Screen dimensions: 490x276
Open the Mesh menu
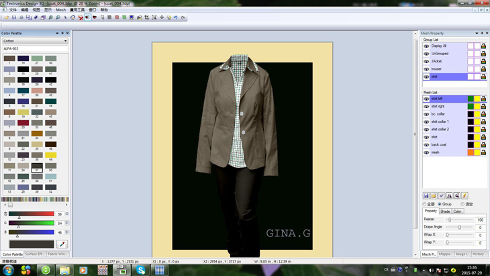[60, 10]
